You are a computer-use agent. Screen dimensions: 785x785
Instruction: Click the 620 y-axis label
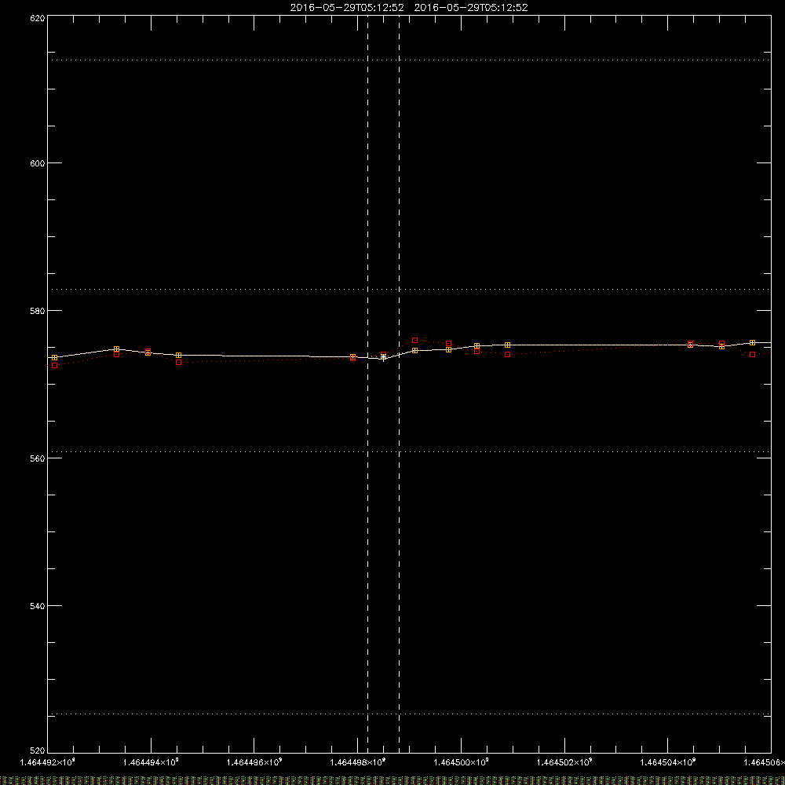pyautogui.click(x=38, y=18)
